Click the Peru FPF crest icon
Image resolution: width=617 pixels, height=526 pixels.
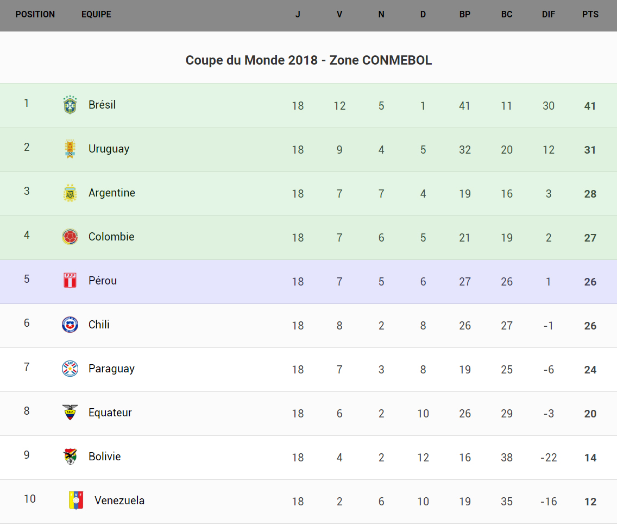(x=70, y=281)
